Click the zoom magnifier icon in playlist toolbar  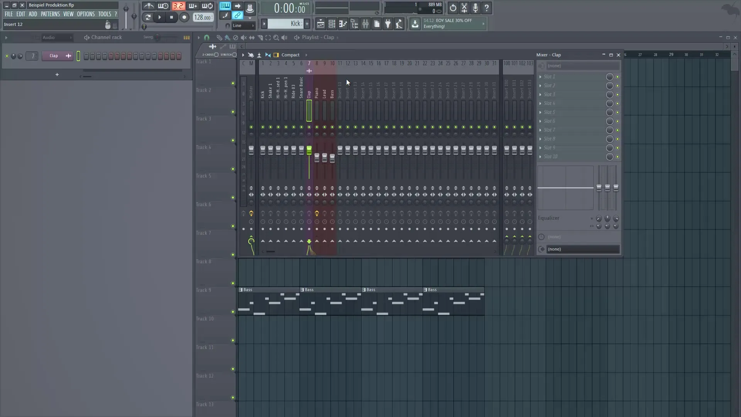point(276,37)
